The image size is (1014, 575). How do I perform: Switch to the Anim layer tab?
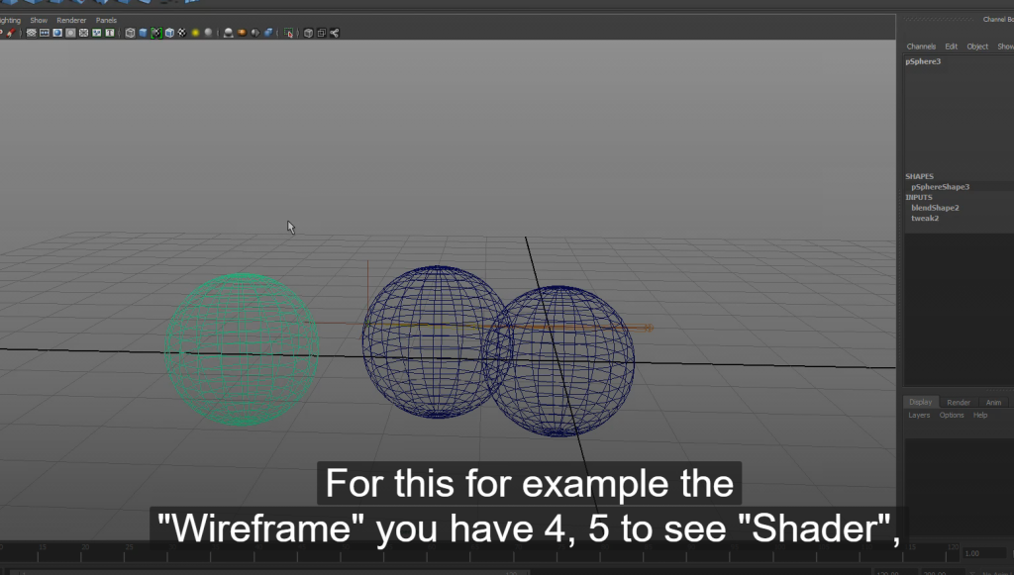(x=993, y=403)
